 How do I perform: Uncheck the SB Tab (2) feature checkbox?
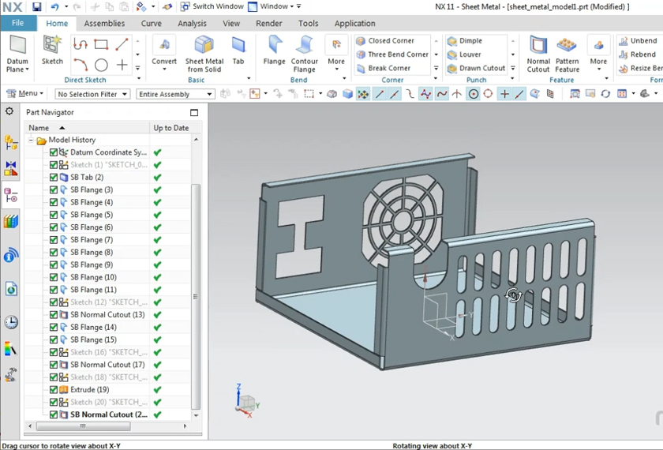coord(54,178)
